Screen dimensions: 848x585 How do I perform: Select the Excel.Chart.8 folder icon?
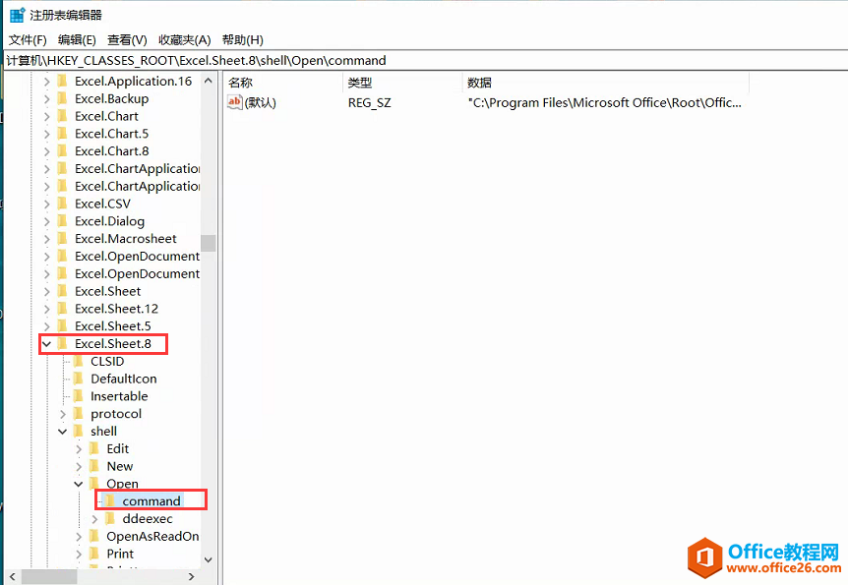(x=62, y=150)
